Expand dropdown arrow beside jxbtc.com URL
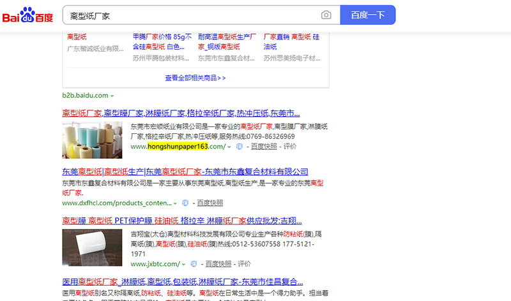Image resolution: width=511 pixels, height=301 pixels. click(184, 265)
